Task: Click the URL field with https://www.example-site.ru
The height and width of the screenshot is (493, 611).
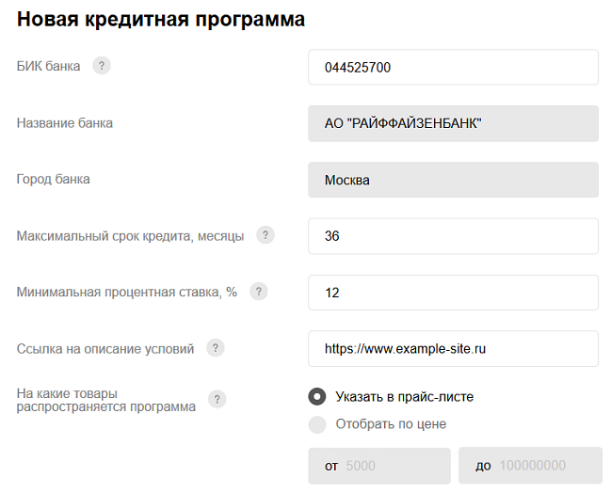Action: tap(453, 349)
